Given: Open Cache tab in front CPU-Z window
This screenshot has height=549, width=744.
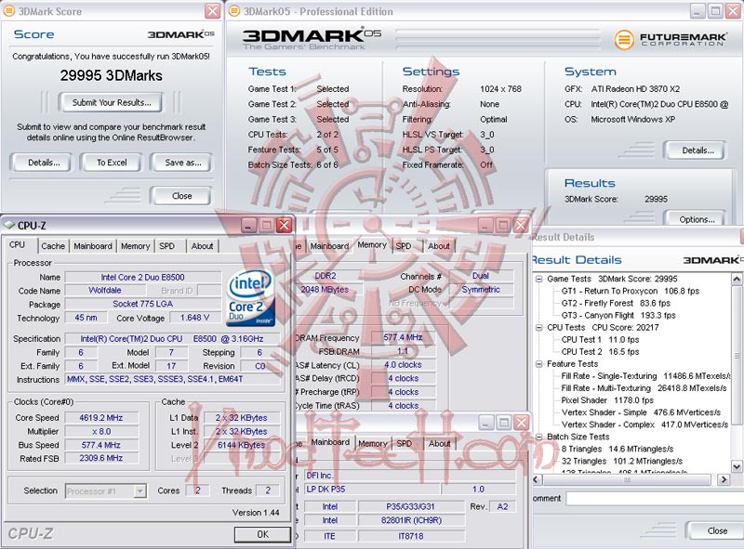Looking at the screenshot, I should (53, 246).
